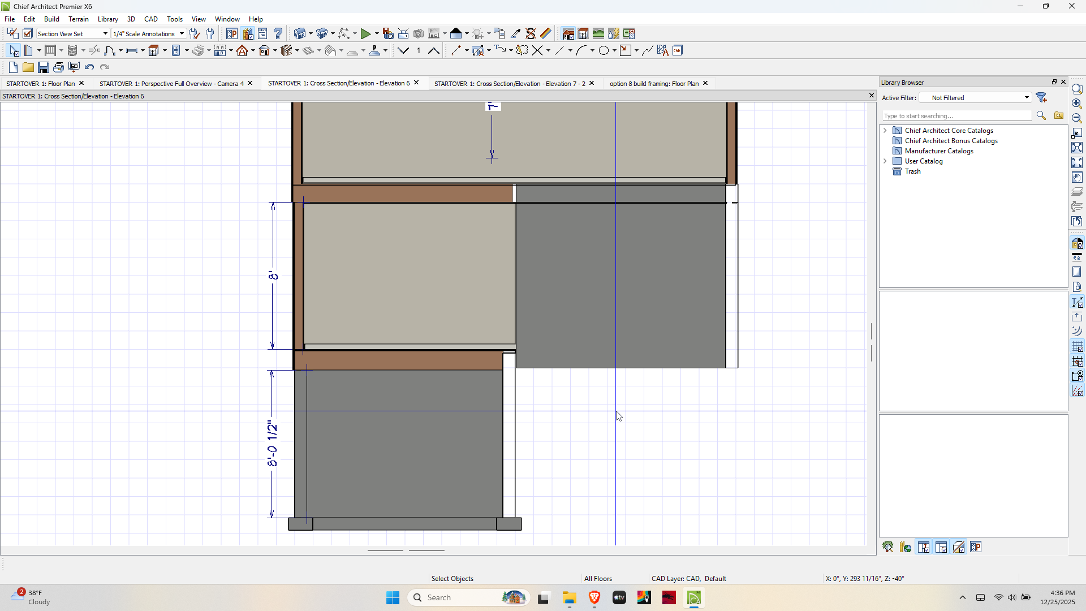
Task: Switch to the Perspective Full Overview tab
Action: coord(171,84)
